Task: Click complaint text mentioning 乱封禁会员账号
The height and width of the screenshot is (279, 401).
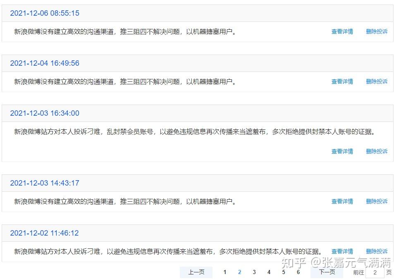Action: coord(195,132)
